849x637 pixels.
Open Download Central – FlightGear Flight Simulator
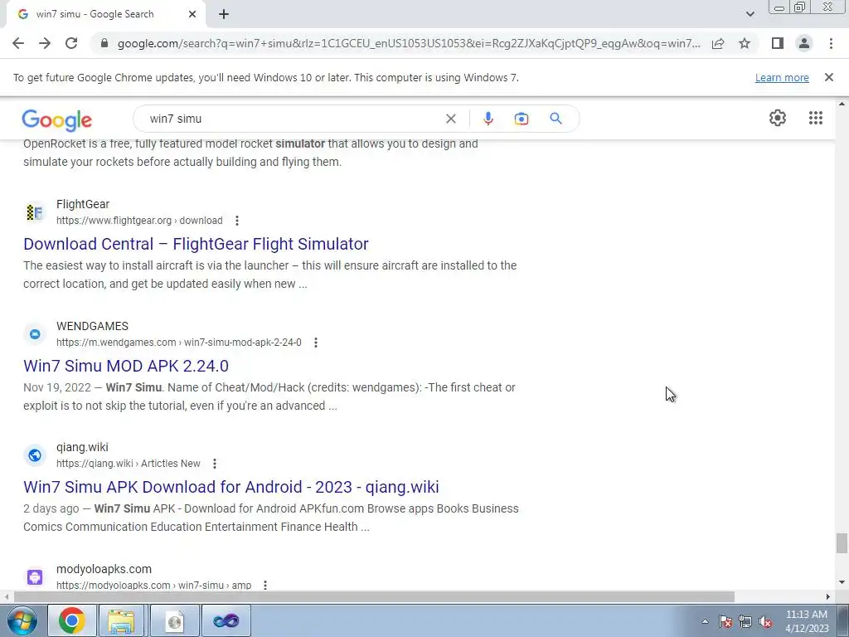tap(196, 244)
